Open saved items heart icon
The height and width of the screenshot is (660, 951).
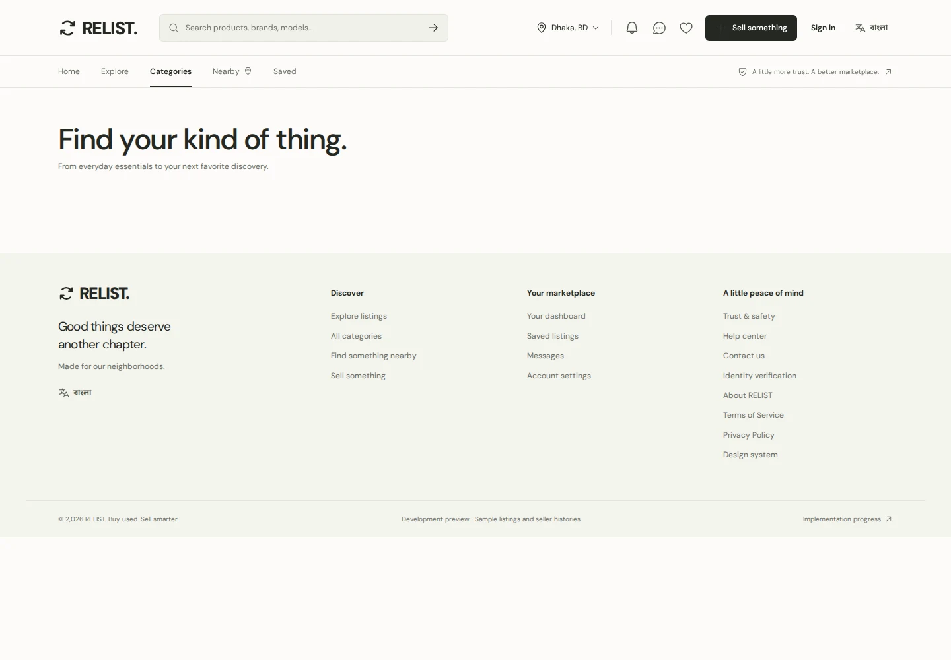pyautogui.click(x=686, y=28)
